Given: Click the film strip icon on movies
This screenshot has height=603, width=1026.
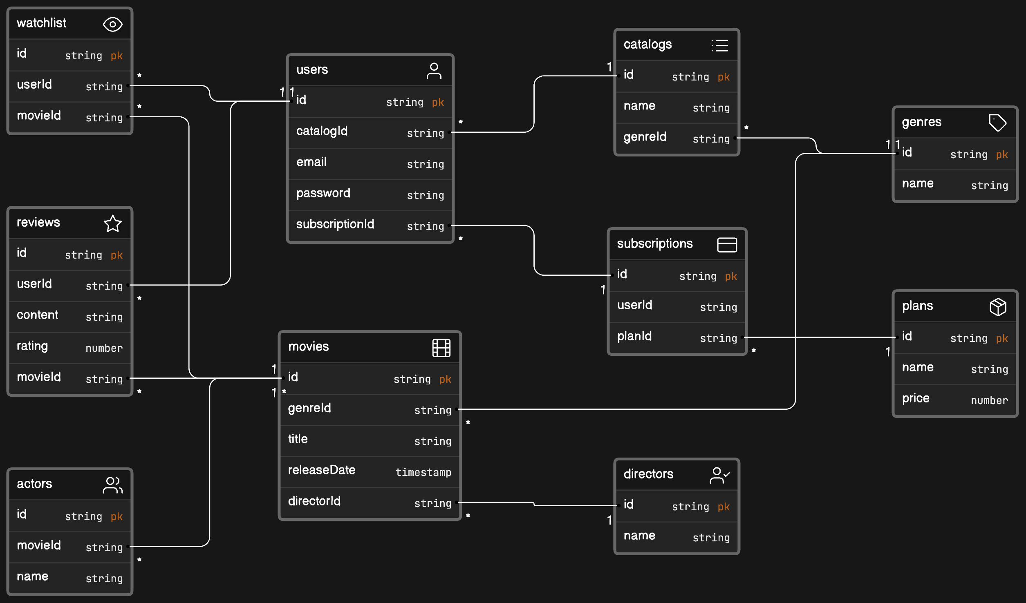Looking at the screenshot, I should [x=441, y=348].
